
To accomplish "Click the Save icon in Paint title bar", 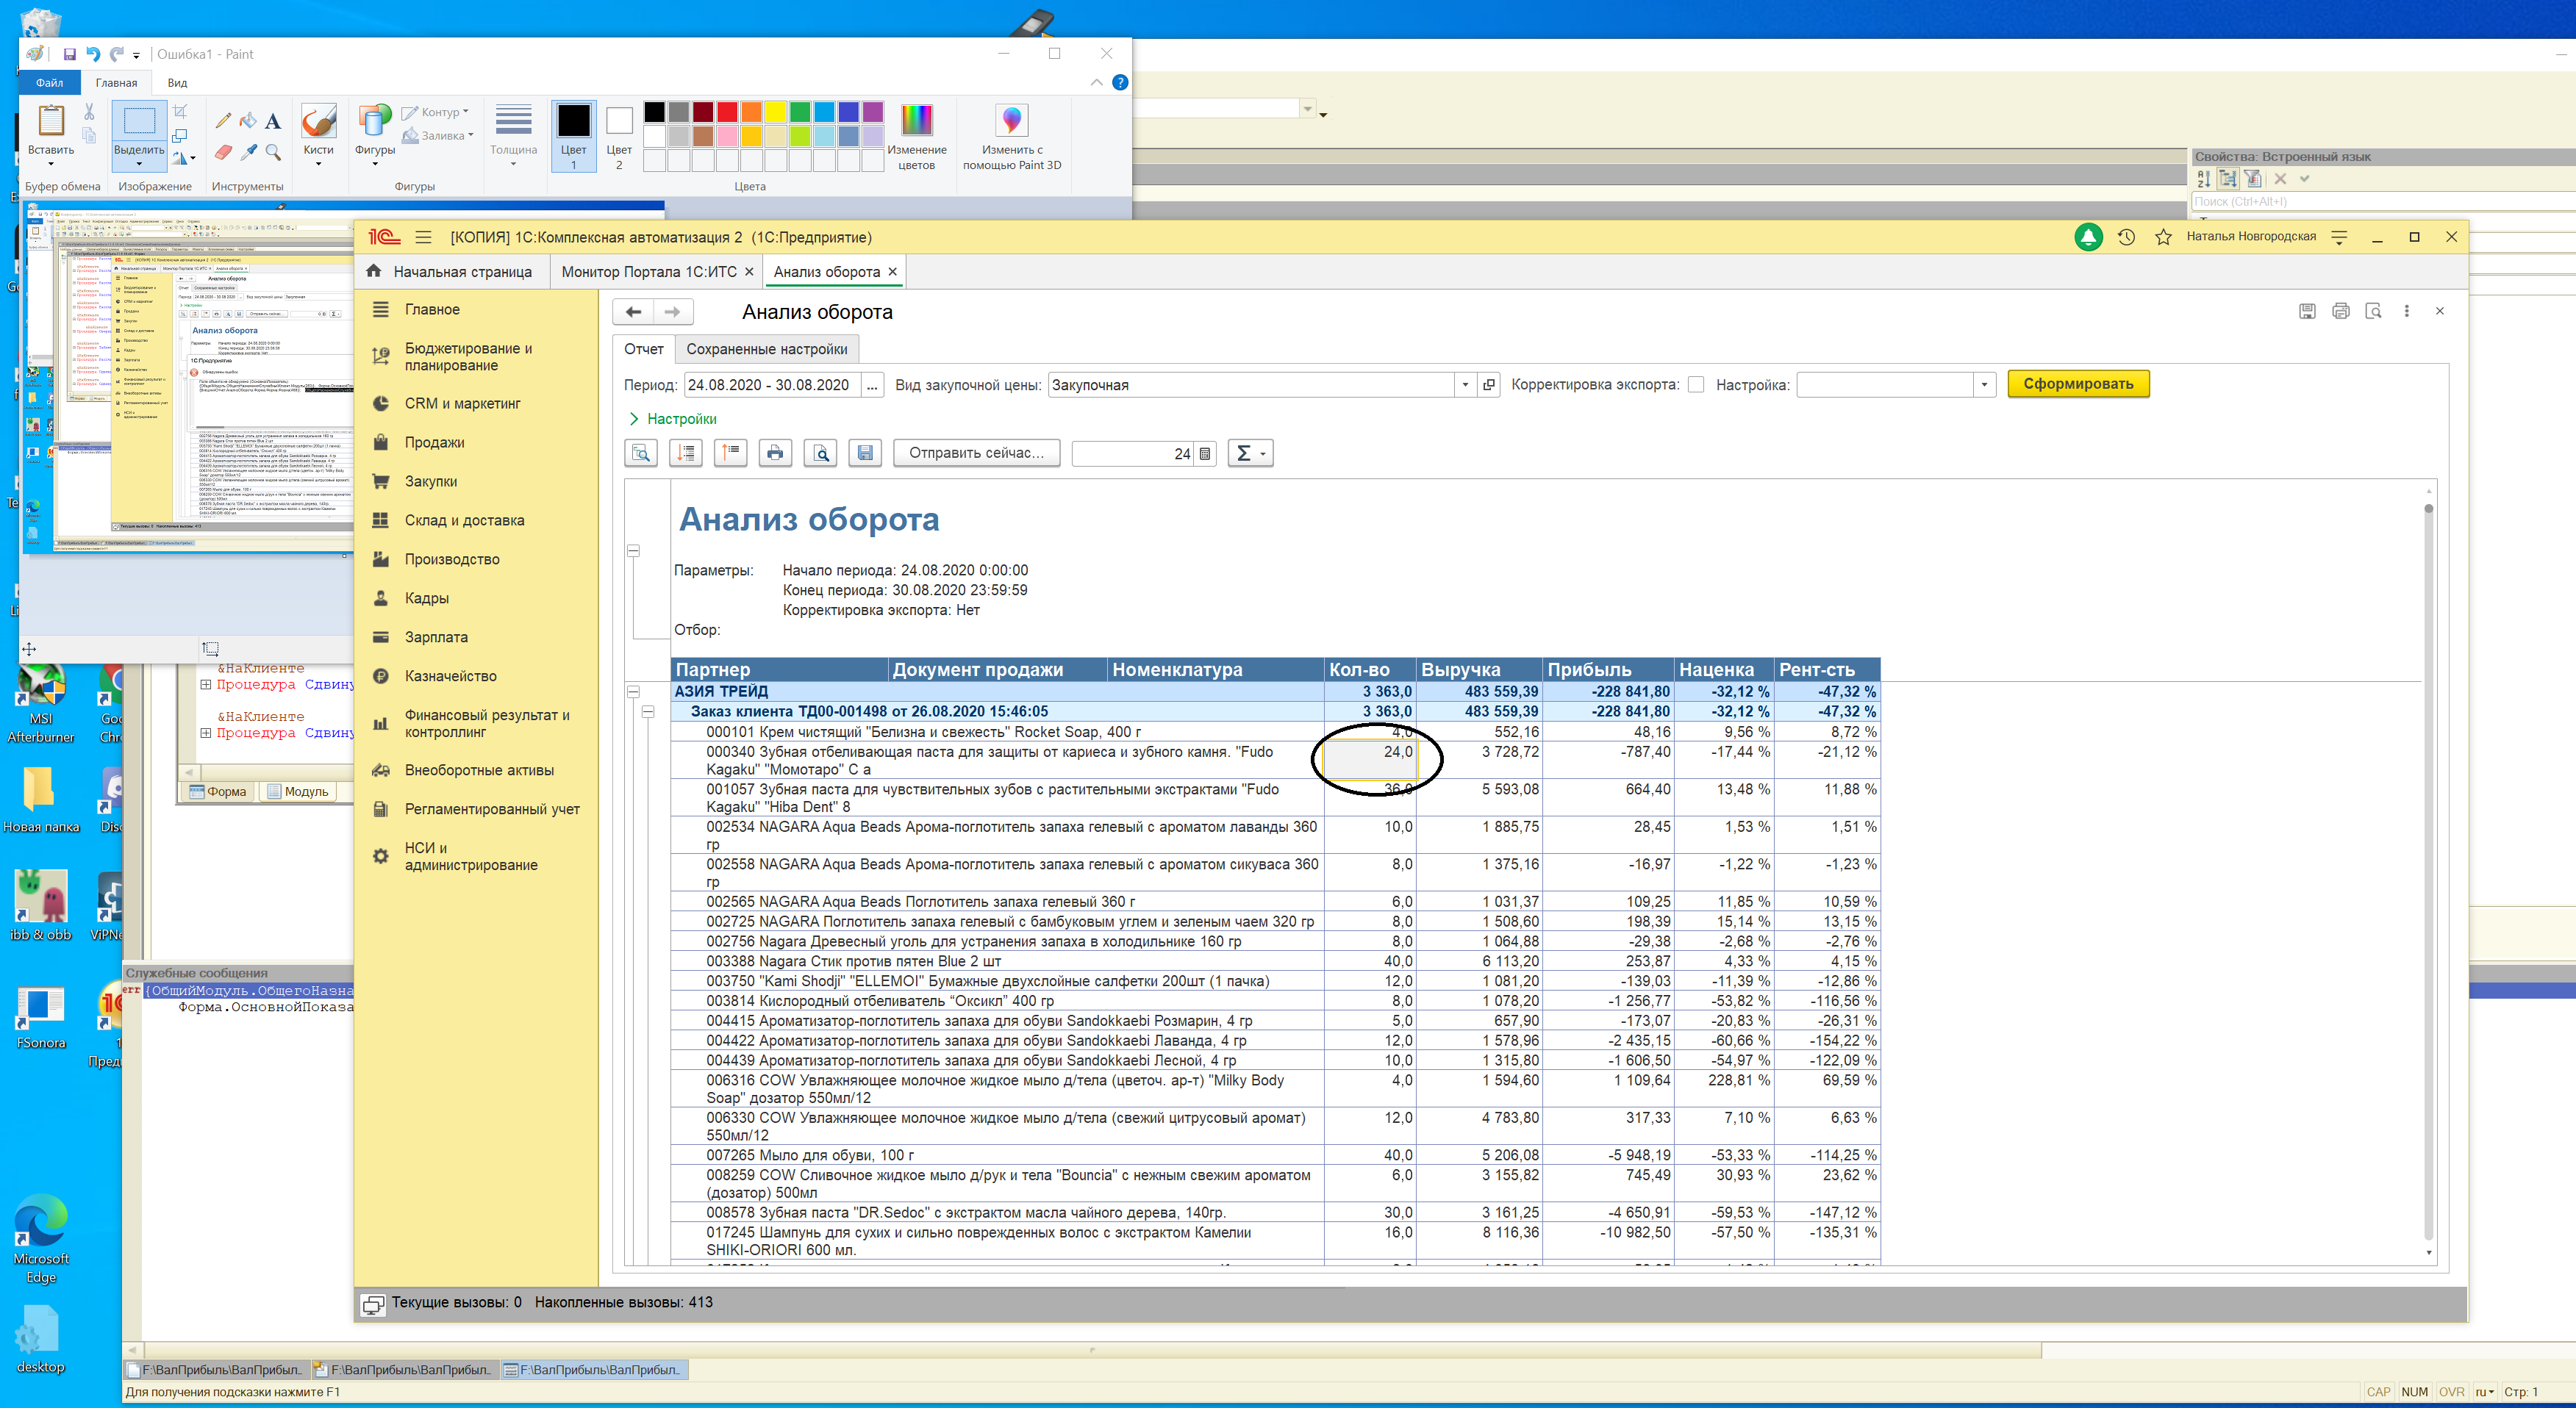I will pyautogui.click(x=69, y=54).
